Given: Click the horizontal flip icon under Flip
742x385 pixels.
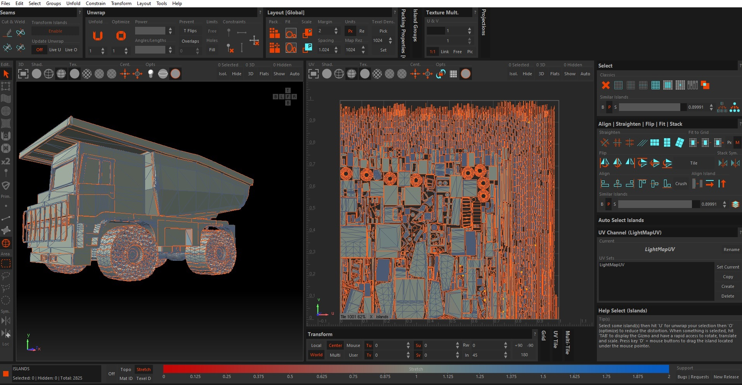Looking at the screenshot, I should 605,163.
